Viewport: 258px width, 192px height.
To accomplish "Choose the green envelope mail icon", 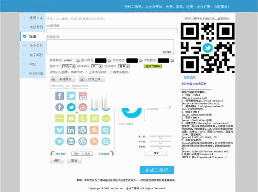I will click(x=71, y=118).
